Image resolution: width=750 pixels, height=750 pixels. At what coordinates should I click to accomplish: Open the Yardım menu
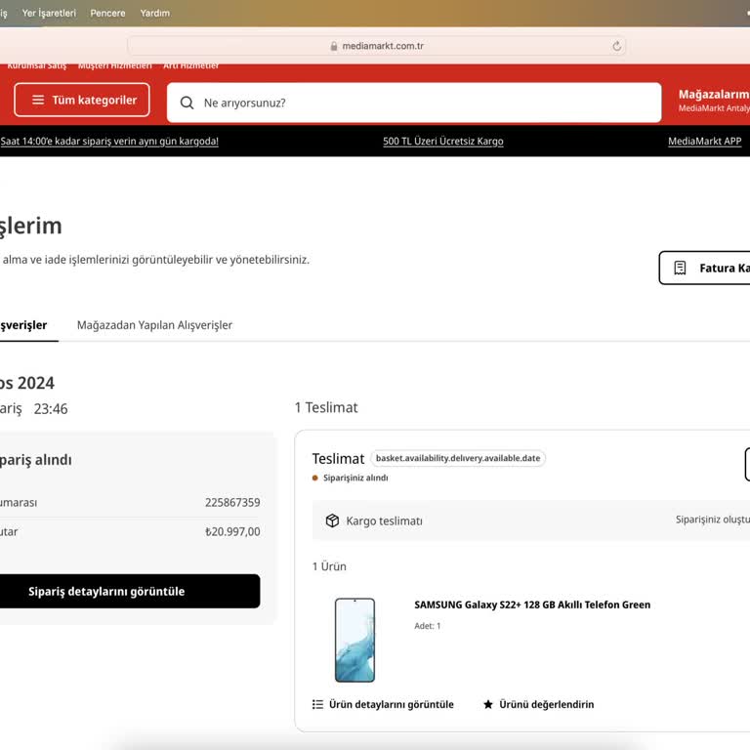154,13
